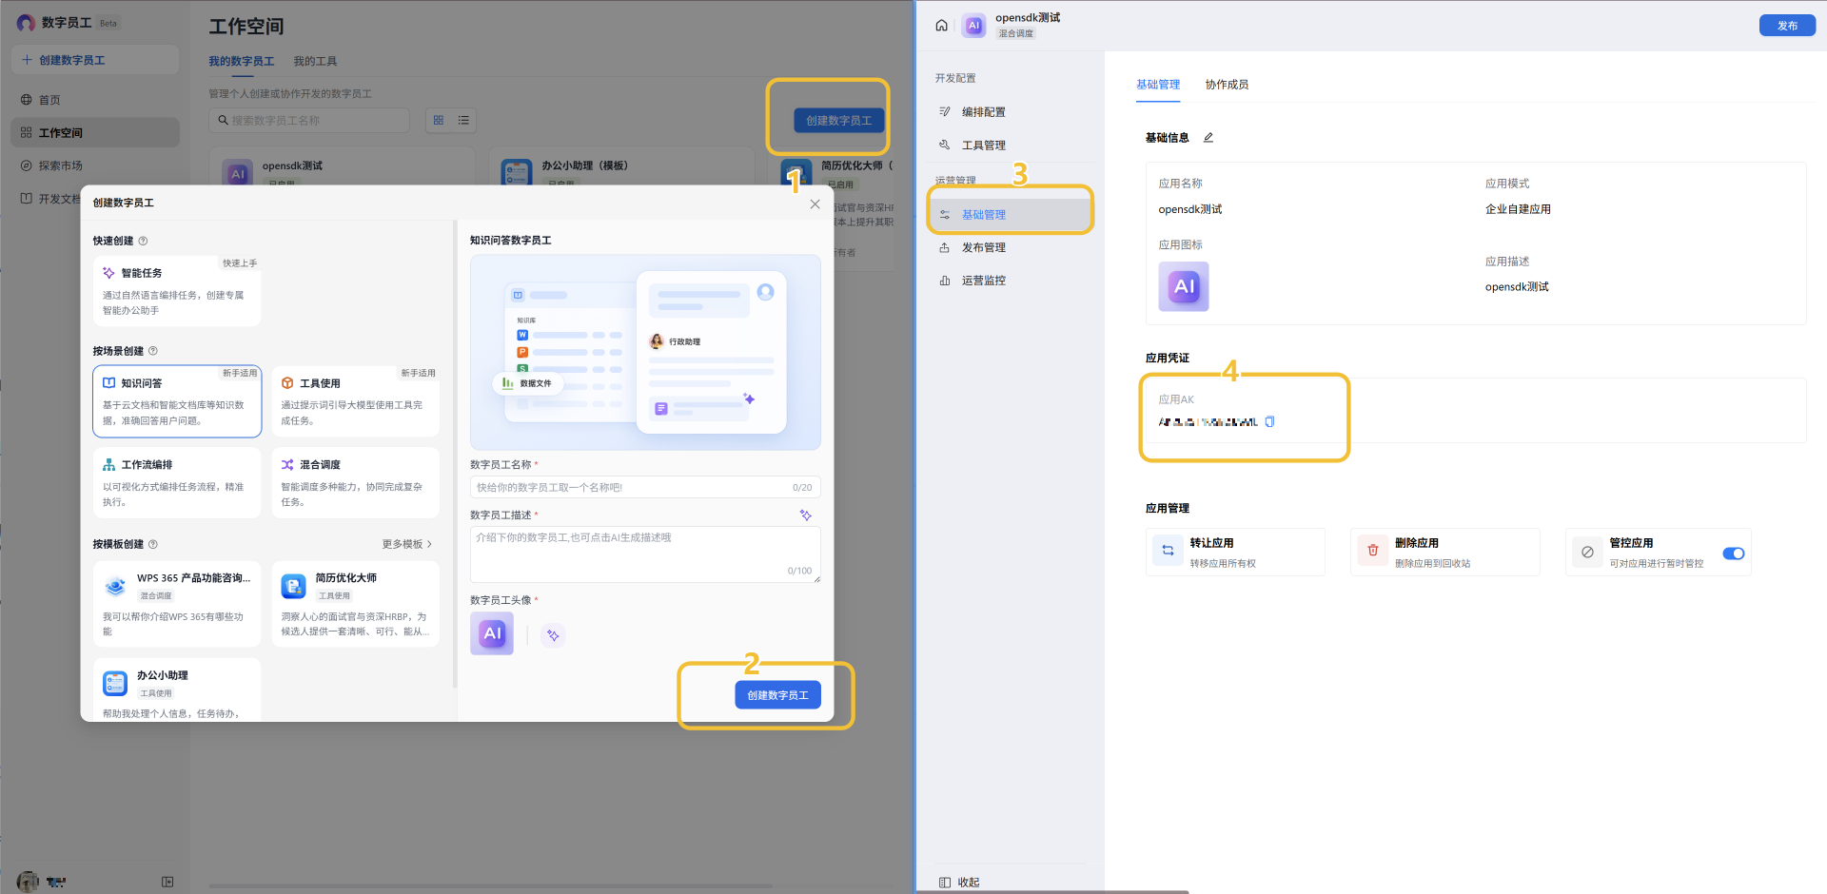Open 发布管理 in the sidebar menu
The height and width of the screenshot is (894, 1827).
click(x=983, y=248)
